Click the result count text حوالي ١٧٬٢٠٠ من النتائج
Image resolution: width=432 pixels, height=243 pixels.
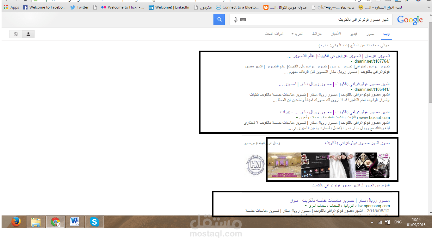pos(354,46)
